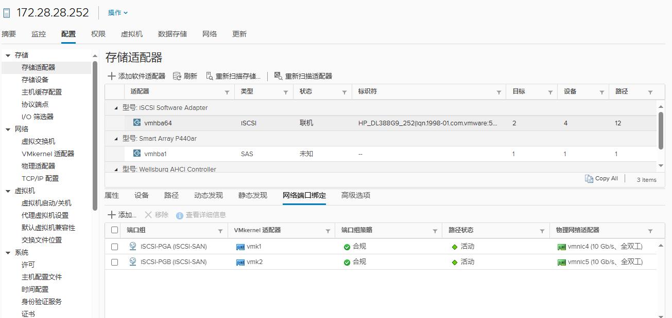Click the 添加 port binding button
This screenshot has width=672, height=318.
[122, 215]
